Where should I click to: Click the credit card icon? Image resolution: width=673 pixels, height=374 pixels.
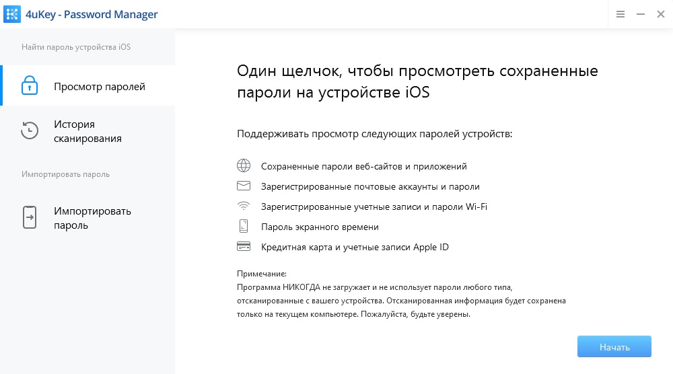click(244, 247)
